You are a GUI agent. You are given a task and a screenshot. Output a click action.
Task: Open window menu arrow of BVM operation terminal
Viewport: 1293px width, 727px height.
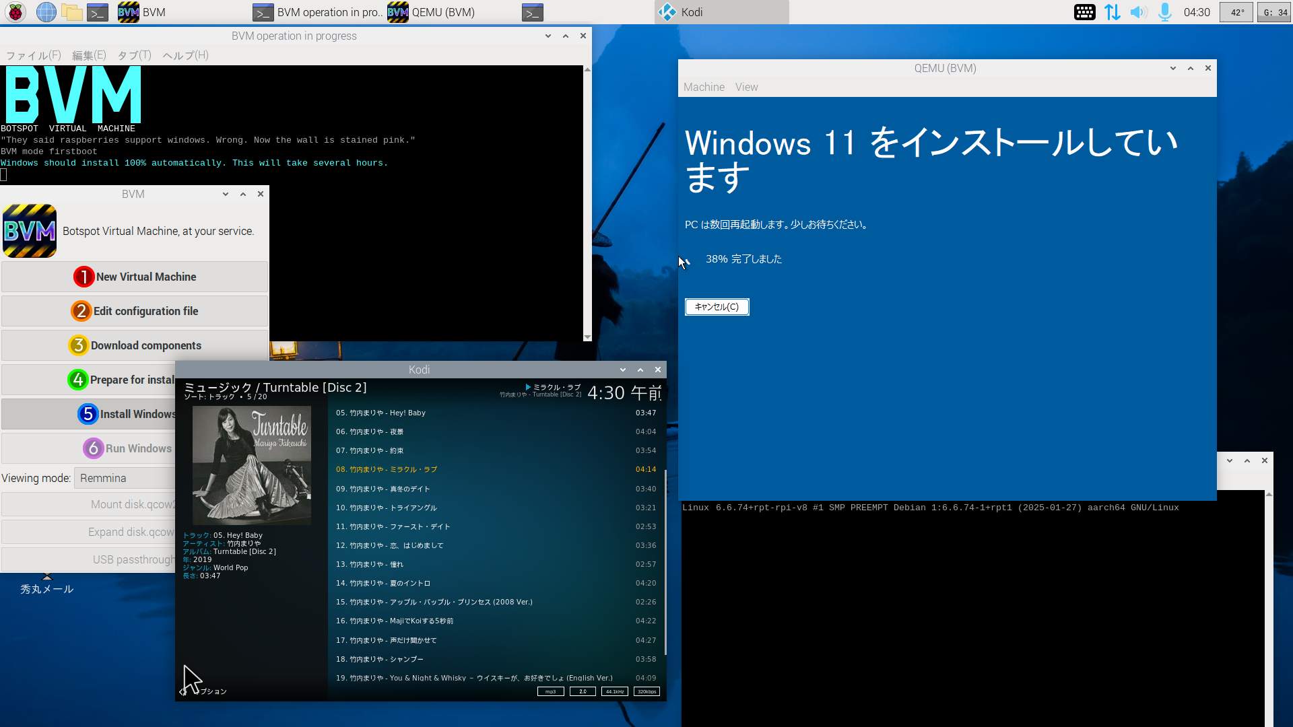[x=548, y=36]
